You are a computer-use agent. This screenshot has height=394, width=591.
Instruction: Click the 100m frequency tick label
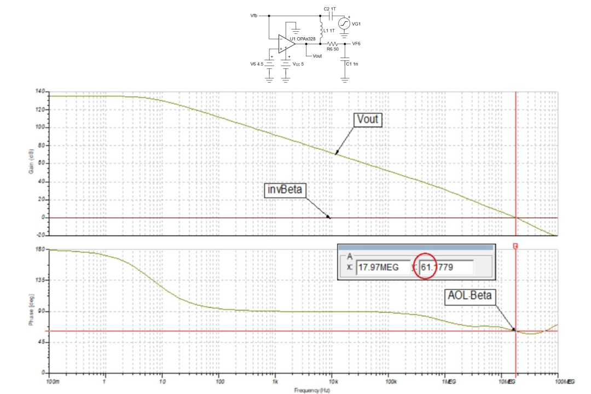point(53,381)
